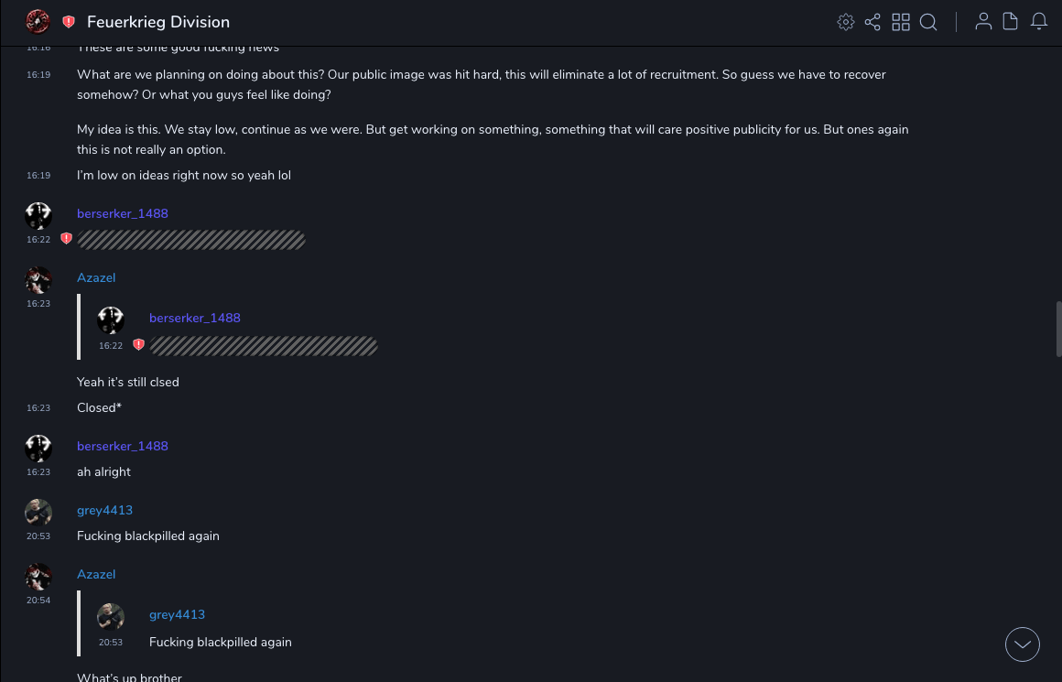Click the search magnifier icon
The image size is (1062, 682).
(x=928, y=22)
